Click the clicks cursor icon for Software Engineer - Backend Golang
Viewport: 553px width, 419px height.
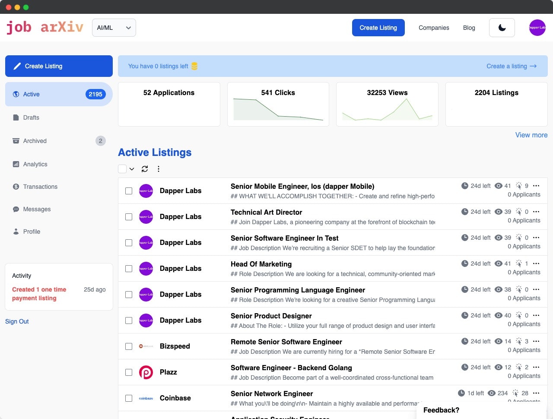(x=519, y=367)
